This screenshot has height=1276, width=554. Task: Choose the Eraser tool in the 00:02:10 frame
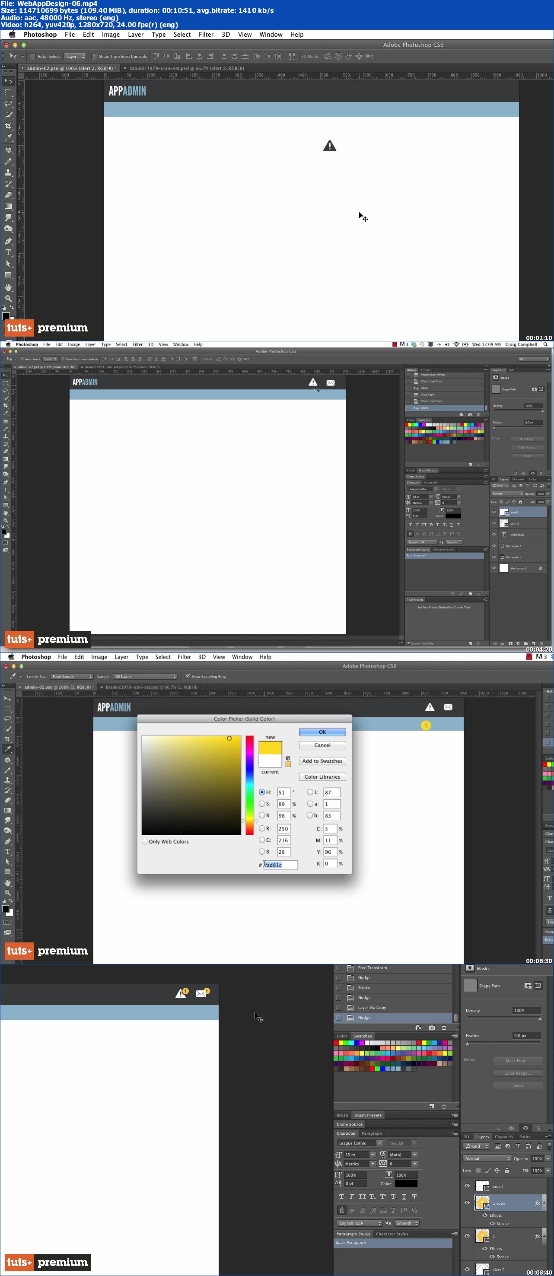coord(8,195)
